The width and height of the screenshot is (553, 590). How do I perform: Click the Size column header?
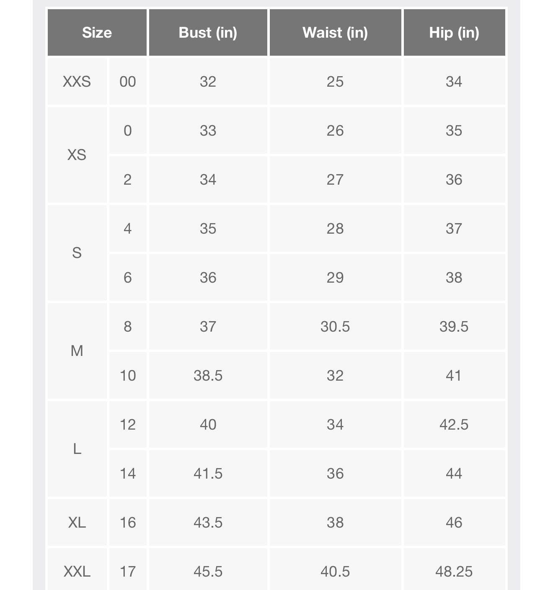point(97,33)
